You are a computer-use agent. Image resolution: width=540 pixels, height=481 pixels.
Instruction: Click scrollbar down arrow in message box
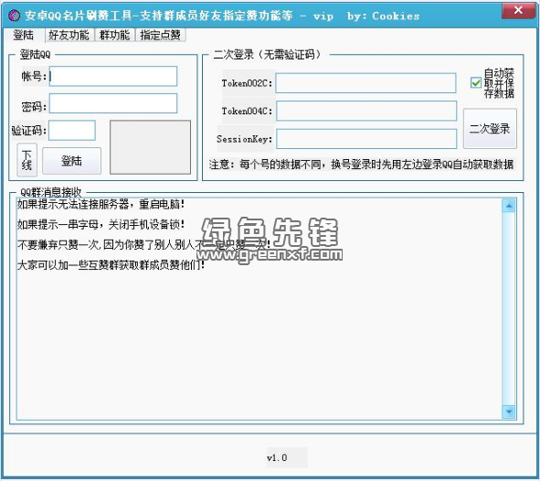[508, 412]
